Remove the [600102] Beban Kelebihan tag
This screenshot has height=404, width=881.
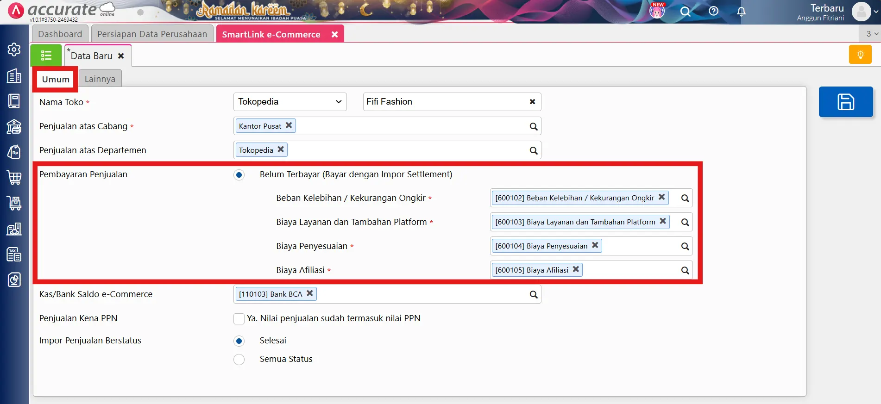pos(661,197)
